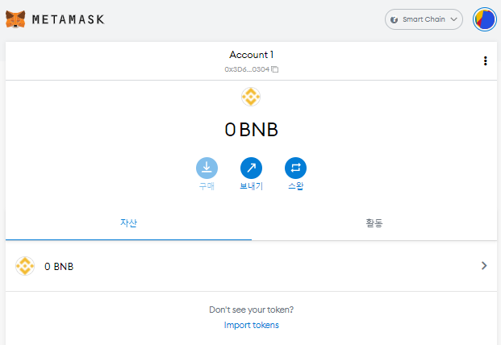The width and height of the screenshot is (501, 345).
Task: Switch to the 활동 (Activity) tab
Action: [374, 223]
